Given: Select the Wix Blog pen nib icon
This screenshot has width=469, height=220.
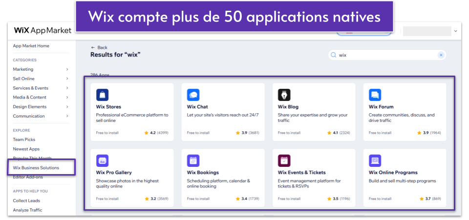Looking at the screenshot, I should [284, 95].
